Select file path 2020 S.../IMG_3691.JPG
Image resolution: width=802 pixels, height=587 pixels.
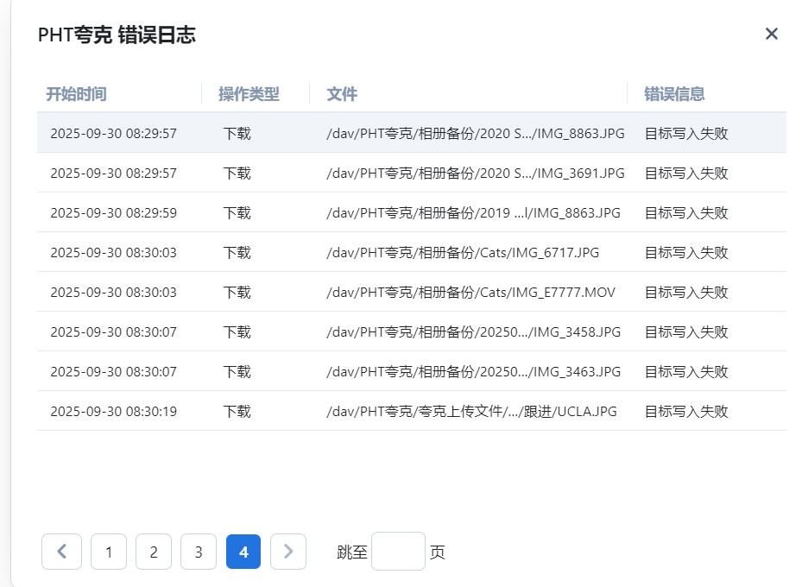(x=475, y=174)
